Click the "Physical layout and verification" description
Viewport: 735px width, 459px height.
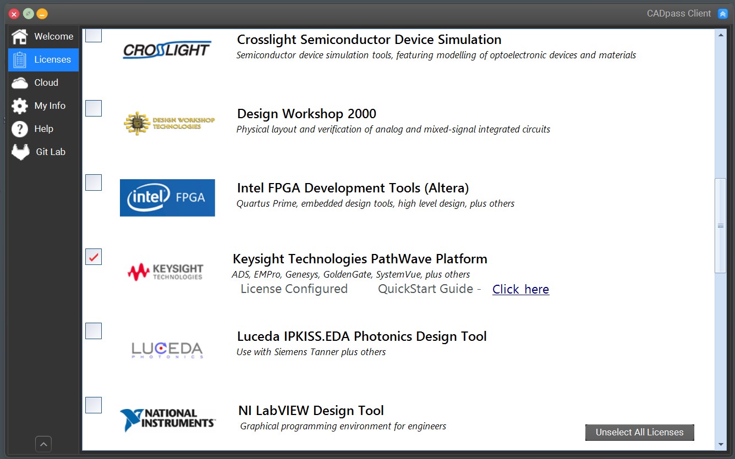coord(393,130)
